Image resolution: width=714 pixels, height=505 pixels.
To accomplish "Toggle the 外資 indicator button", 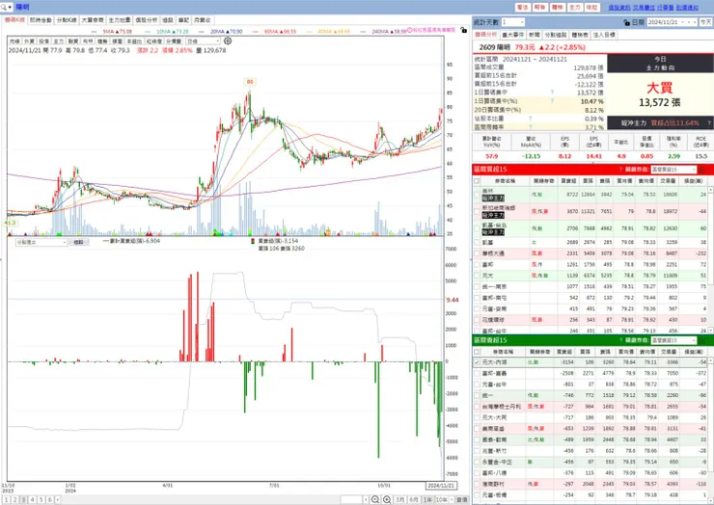I will tap(29, 40).
